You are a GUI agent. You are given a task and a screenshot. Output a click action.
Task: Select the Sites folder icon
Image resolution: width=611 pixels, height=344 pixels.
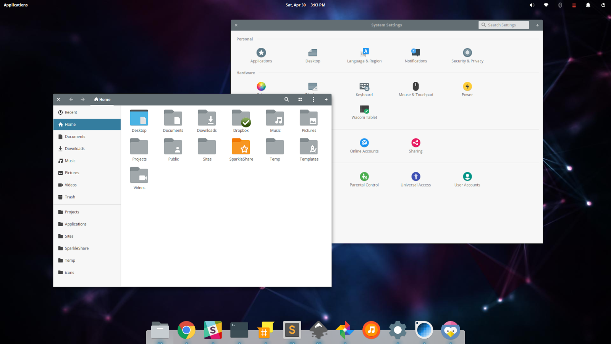207,147
